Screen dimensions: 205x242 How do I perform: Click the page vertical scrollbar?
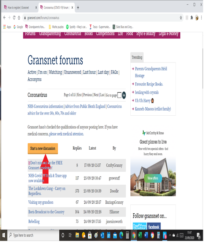click(x=203, y=69)
